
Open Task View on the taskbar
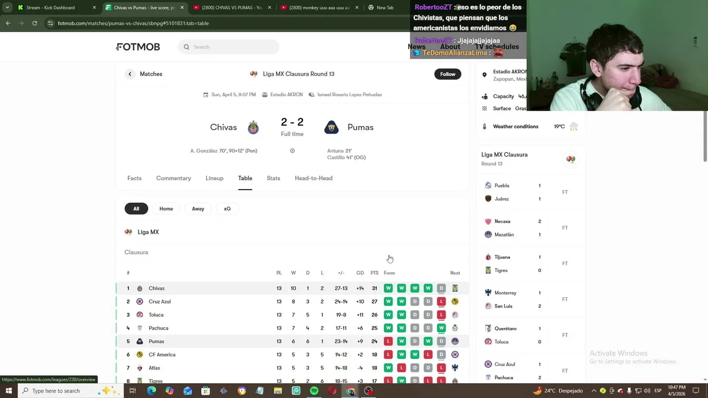[x=133, y=391]
